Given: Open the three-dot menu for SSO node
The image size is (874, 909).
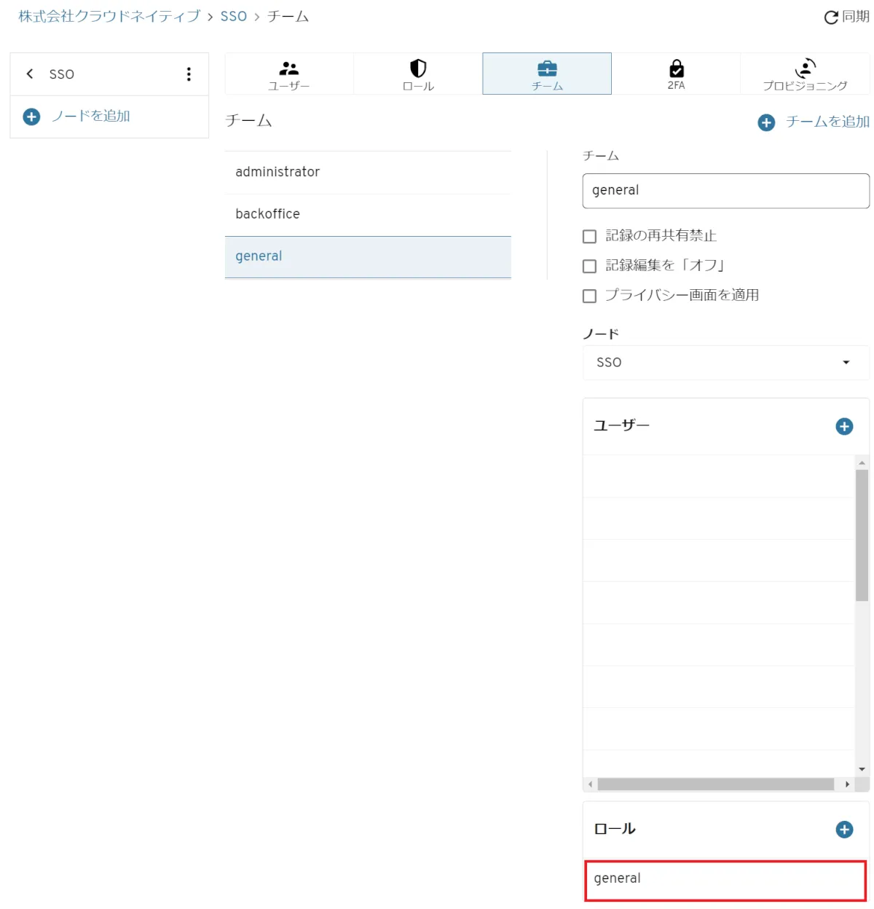Looking at the screenshot, I should (x=189, y=74).
